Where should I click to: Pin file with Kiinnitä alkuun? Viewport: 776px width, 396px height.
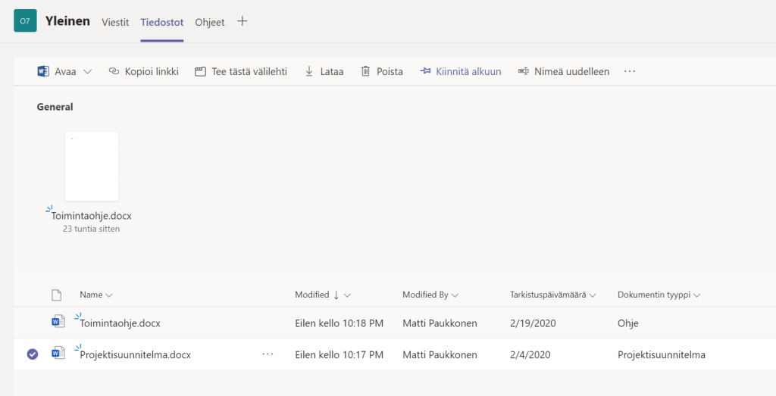(x=461, y=71)
